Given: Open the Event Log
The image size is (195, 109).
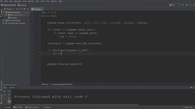Looking at the screenshot, I should coord(188,107).
